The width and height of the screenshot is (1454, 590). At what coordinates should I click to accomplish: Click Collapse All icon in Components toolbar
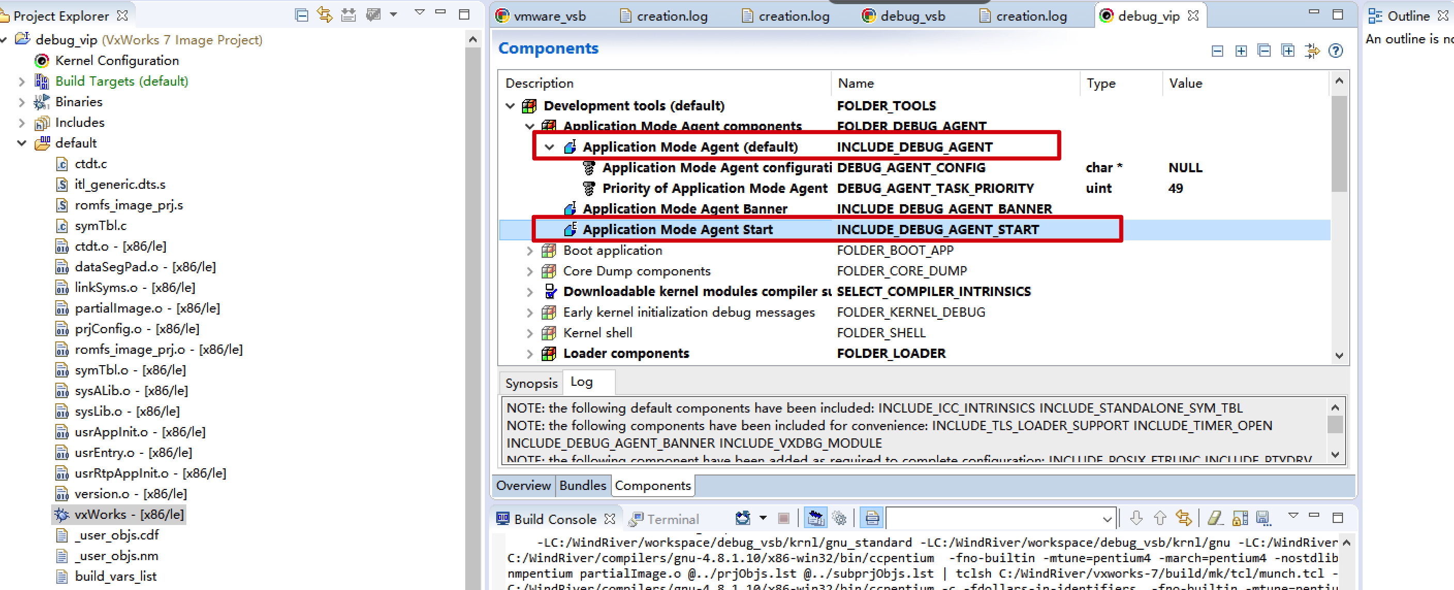[1265, 51]
